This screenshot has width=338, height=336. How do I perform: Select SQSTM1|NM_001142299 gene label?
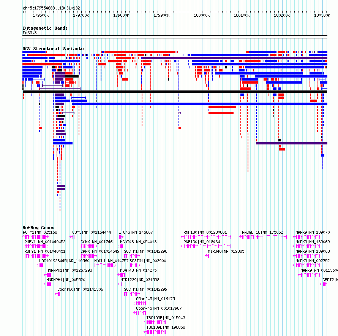click(x=145, y=289)
